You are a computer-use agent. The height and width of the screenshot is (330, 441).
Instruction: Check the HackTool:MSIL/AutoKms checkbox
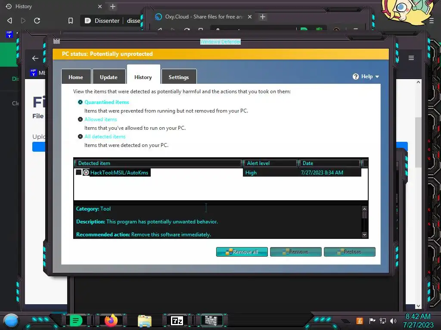coord(78,172)
